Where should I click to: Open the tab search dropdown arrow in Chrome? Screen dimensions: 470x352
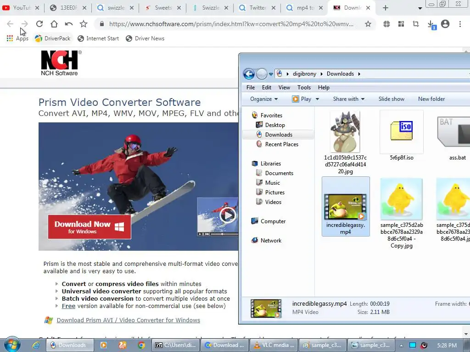click(x=420, y=8)
